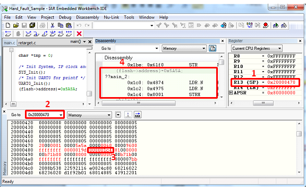Open the Memory window zone dropdown
Screen dimensions: 306x191
coord(109,115)
